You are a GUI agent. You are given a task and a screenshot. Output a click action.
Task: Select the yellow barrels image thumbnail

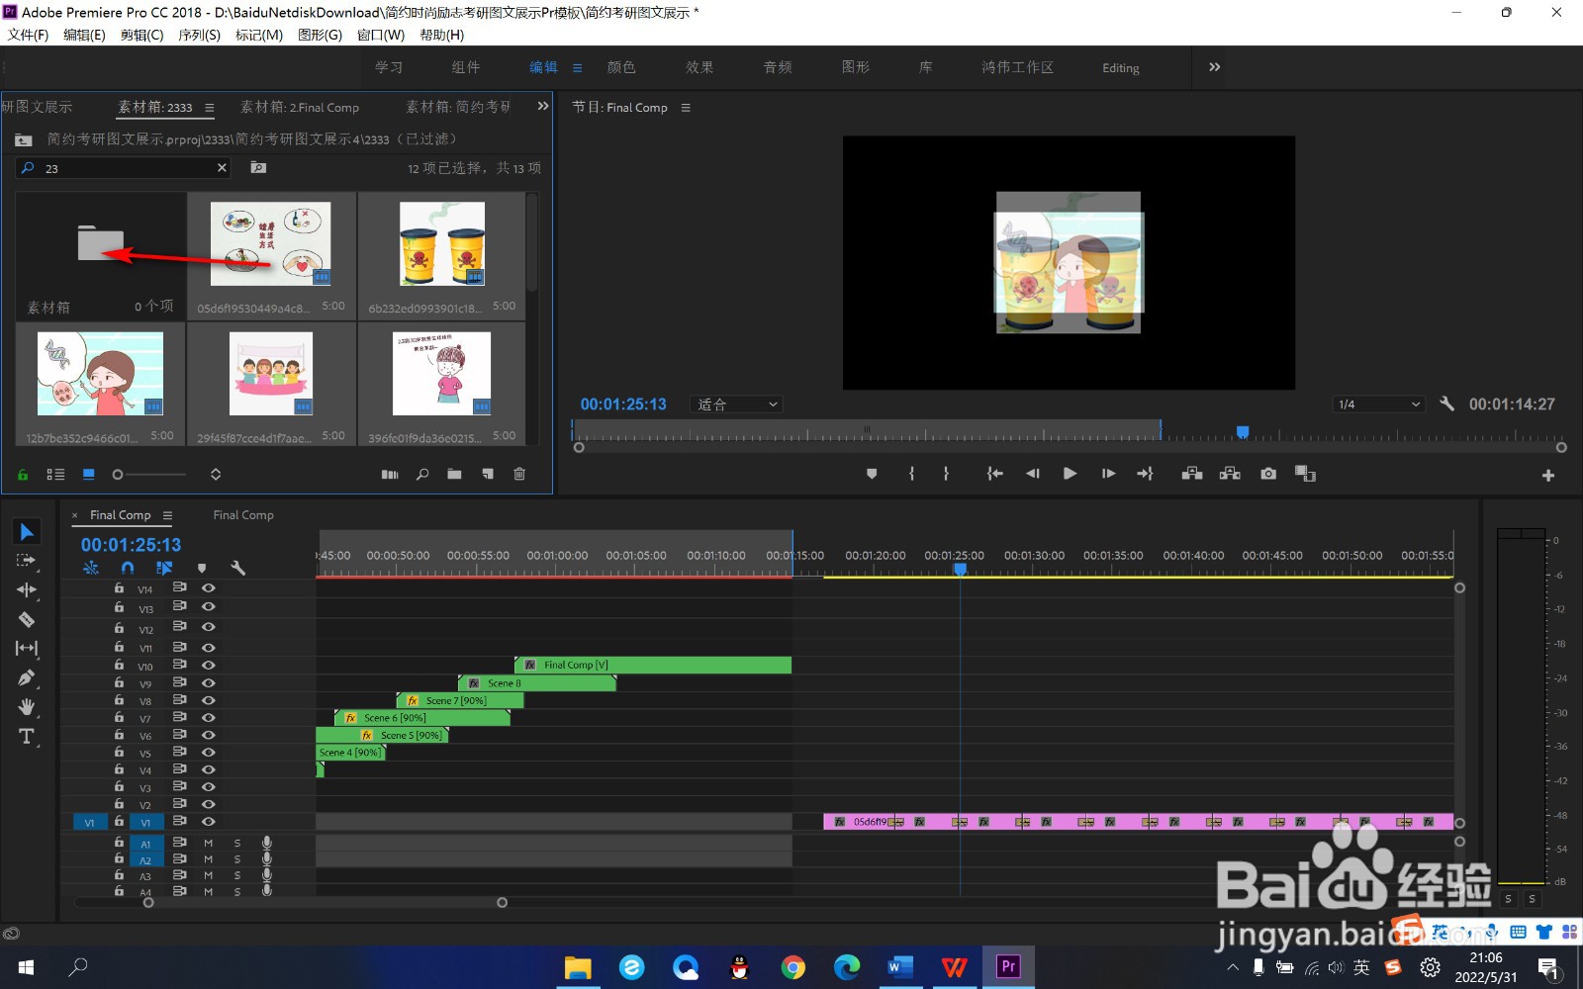point(441,244)
